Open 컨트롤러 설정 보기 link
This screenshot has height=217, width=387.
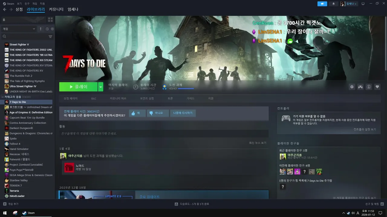tap(365, 129)
